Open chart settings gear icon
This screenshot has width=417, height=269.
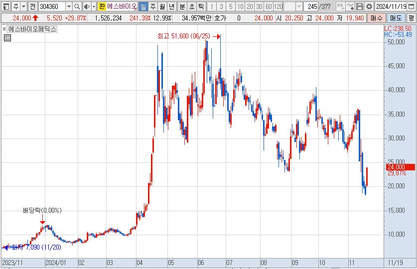coord(369,6)
